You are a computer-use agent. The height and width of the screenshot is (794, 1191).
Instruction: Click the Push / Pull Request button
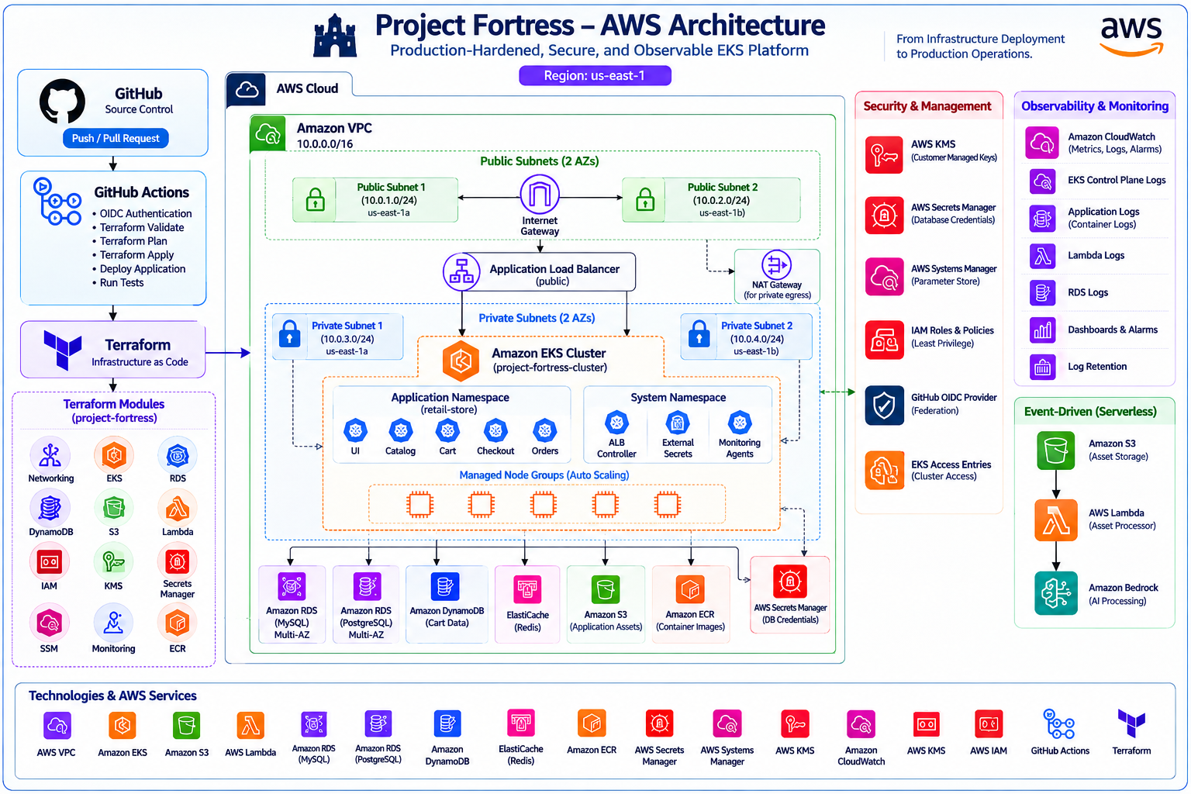[x=116, y=138]
